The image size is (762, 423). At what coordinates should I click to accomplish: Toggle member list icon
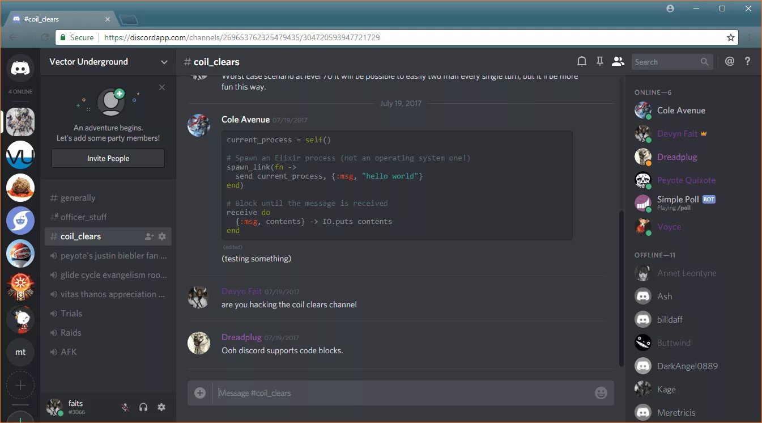(x=618, y=61)
